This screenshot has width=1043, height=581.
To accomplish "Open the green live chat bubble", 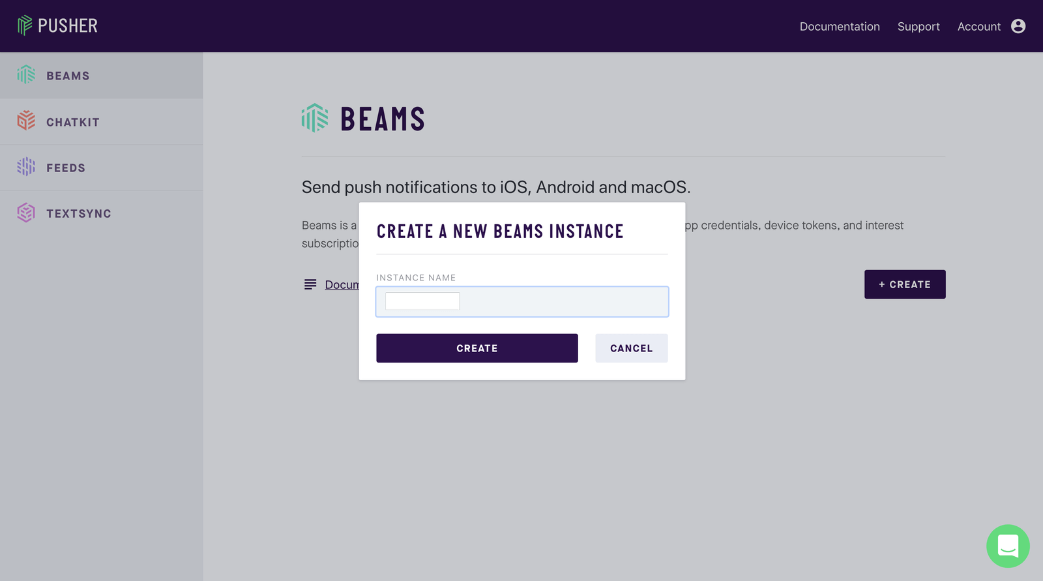I will click(1008, 546).
